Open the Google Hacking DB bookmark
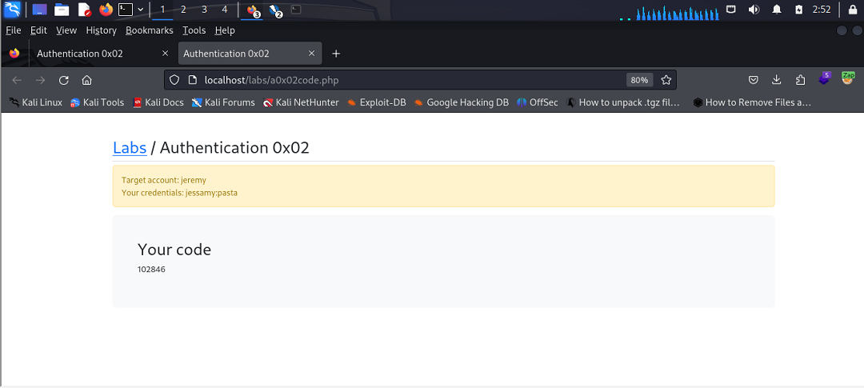Screen dimensions: 864x388 click(462, 102)
